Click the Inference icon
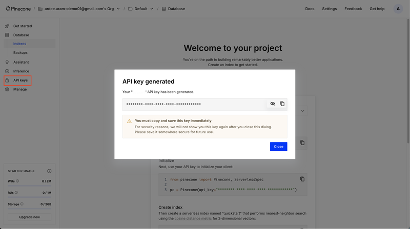Viewport: 410px width, 242px height. [7, 71]
